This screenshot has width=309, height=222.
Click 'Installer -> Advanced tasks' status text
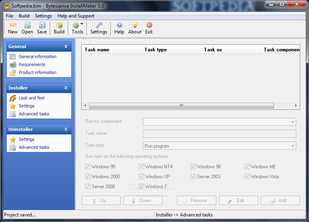click(184, 215)
